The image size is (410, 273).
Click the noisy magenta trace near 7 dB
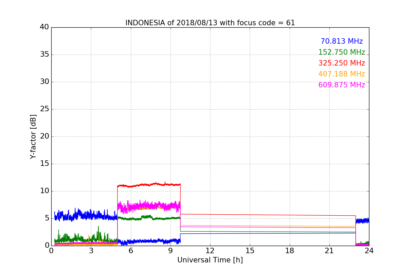pyautogui.click(x=149, y=206)
